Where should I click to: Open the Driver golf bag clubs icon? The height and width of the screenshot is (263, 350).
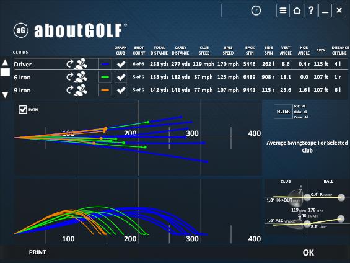point(81,64)
